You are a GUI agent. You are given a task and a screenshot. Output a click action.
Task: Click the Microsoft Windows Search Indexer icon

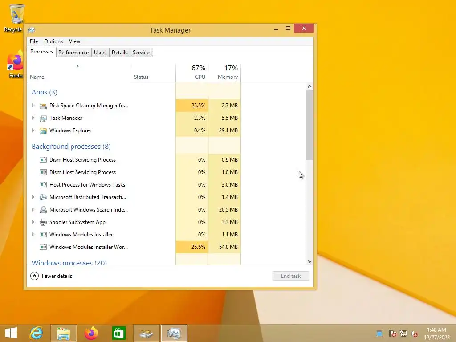pyautogui.click(x=43, y=210)
